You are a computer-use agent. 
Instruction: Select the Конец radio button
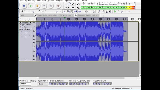click(x=70, y=81)
